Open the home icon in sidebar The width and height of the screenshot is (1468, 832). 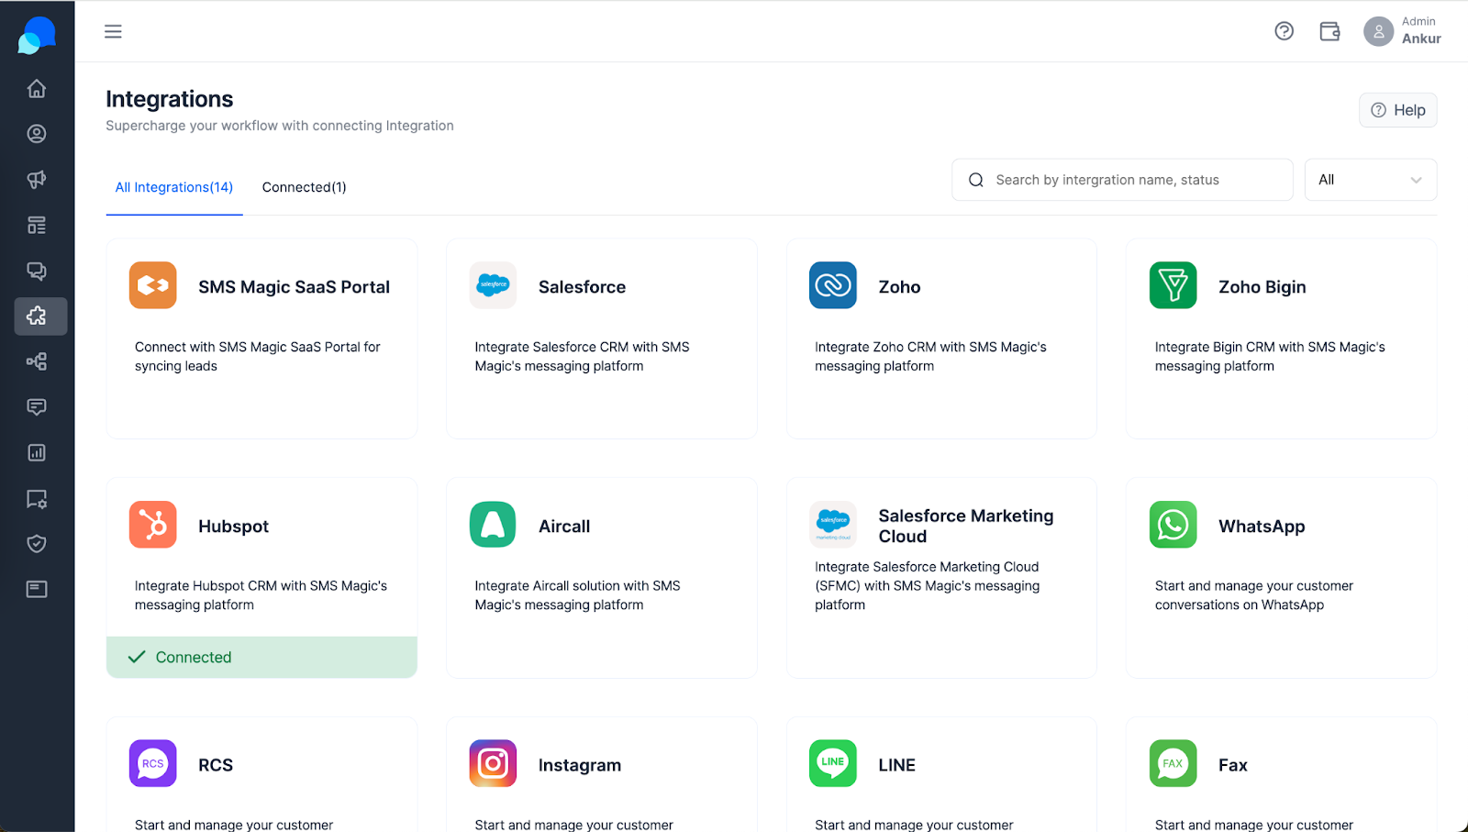(x=37, y=89)
